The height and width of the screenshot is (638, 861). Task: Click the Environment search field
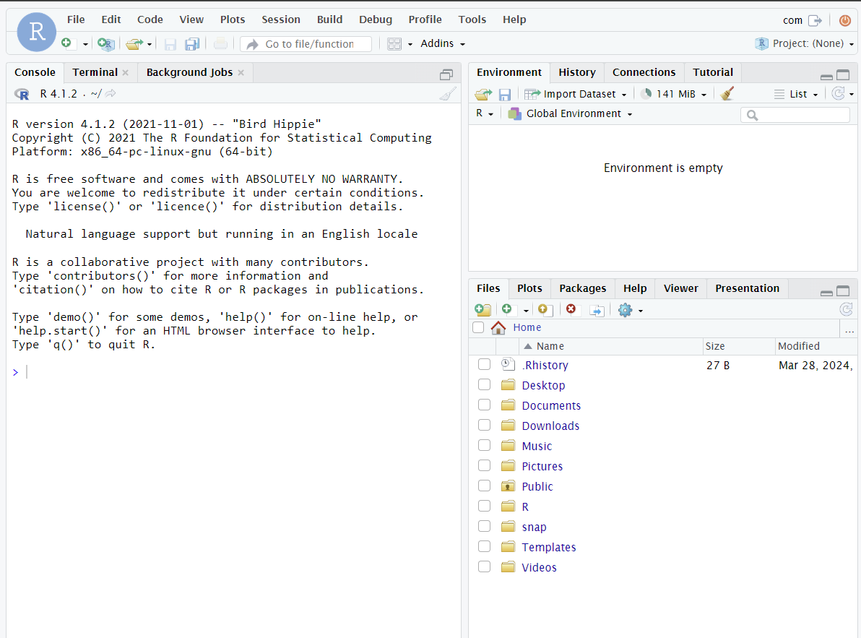795,115
